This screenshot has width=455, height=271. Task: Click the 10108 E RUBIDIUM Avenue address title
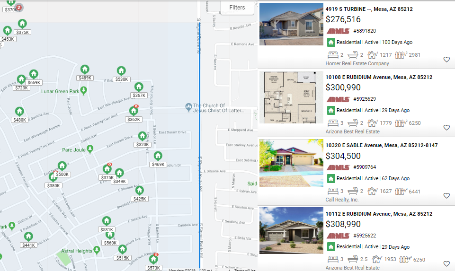(x=379, y=77)
